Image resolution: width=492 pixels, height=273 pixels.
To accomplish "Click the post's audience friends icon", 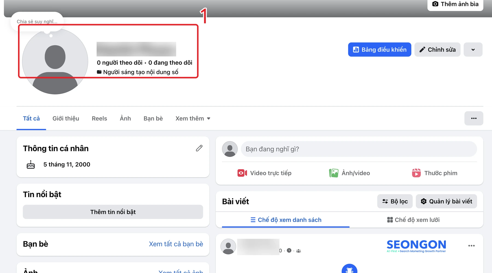I will tap(298, 251).
